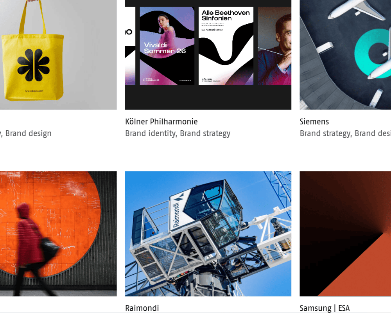Screen dimensions: 391x313
Task: Click the conductor portrait poster
Action: pyautogui.click(x=274, y=46)
